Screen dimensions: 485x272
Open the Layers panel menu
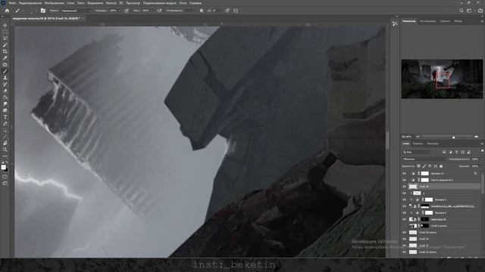(482, 144)
